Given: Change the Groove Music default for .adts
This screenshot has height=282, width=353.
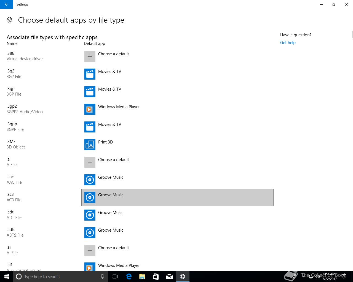Looking at the screenshot, I should coord(177,233).
